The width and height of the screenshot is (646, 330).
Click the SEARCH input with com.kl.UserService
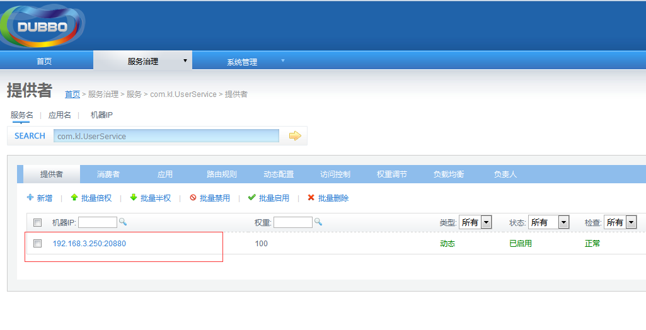tap(166, 136)
